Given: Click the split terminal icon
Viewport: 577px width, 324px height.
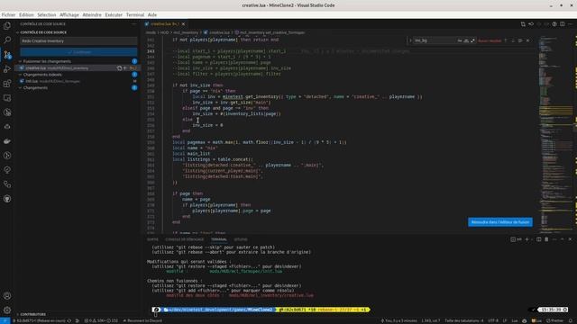Looking at the screenshot, I should [x=539, y=239].
